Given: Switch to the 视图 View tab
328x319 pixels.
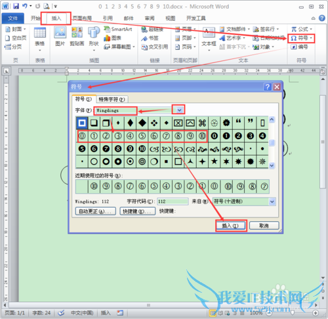Looking at the screenshot, I should coord(171,18).
